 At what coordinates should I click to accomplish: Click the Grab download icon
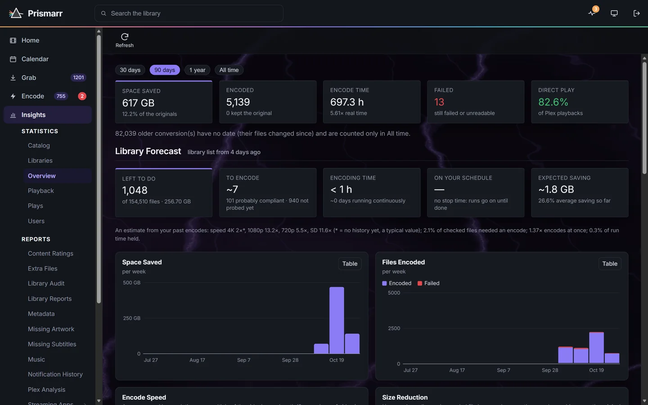[x=13, y=78]
